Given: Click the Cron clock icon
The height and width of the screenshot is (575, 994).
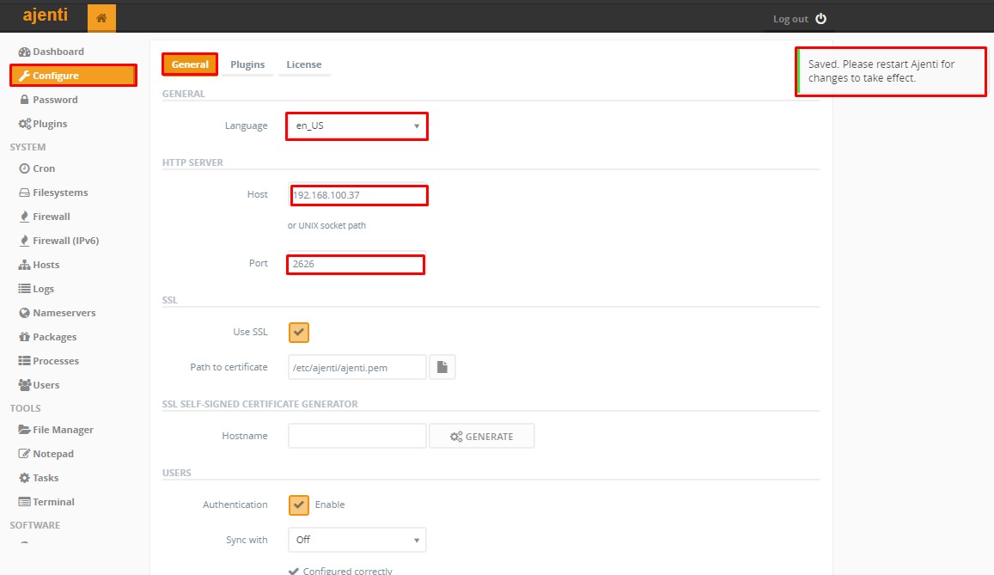Looking at the screenshot, I should (24, 168).
